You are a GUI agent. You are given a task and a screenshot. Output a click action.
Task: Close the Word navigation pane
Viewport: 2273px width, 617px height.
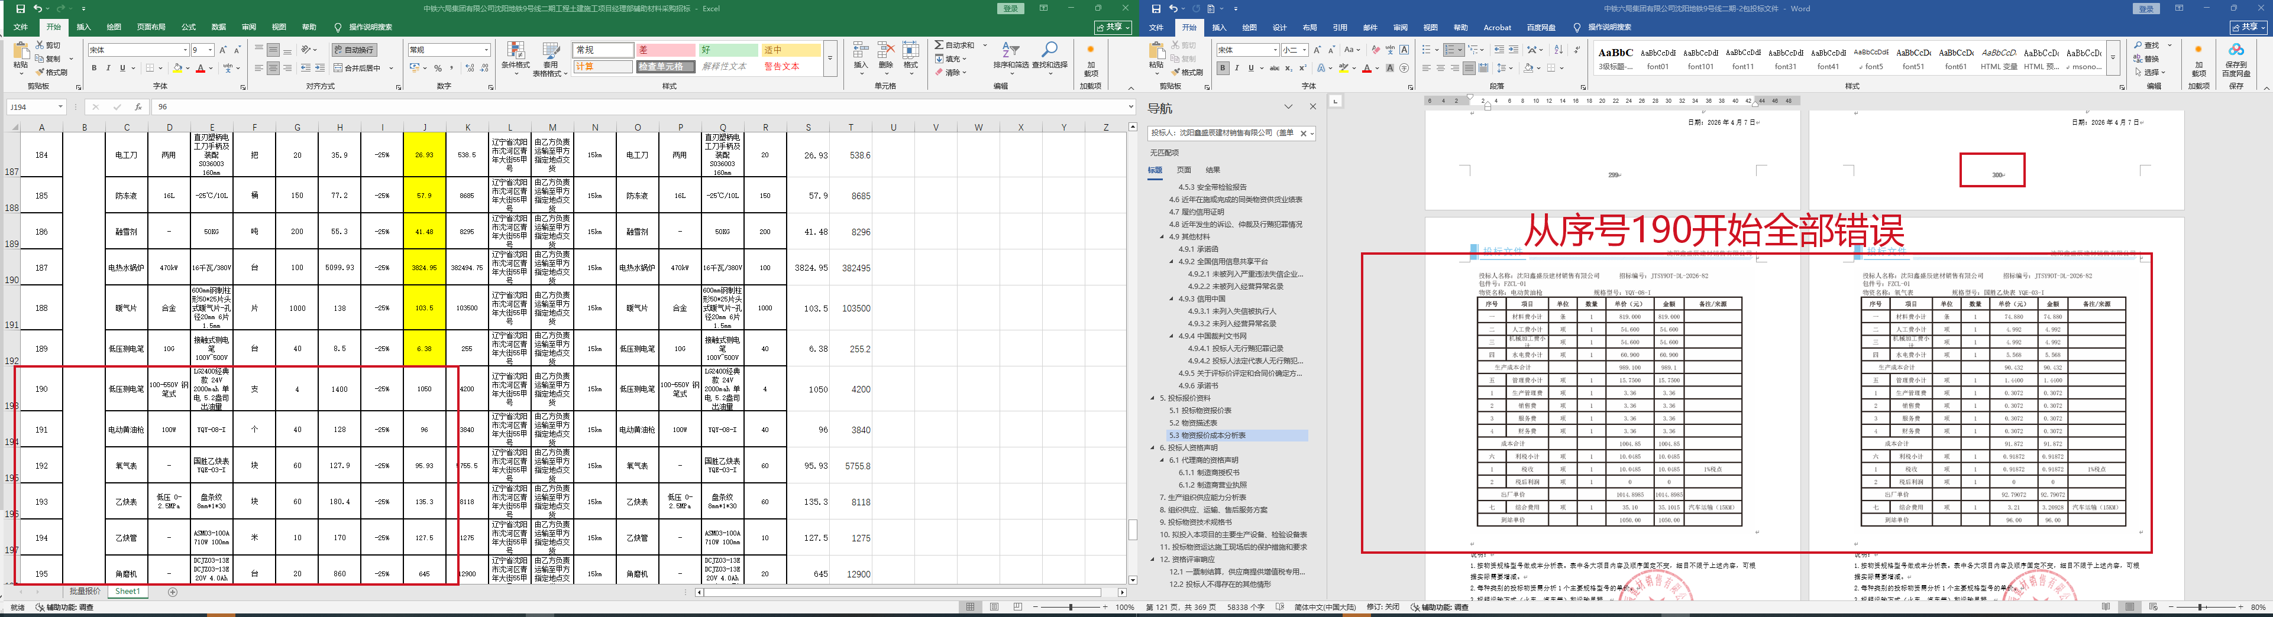[x=1312, y=106]
